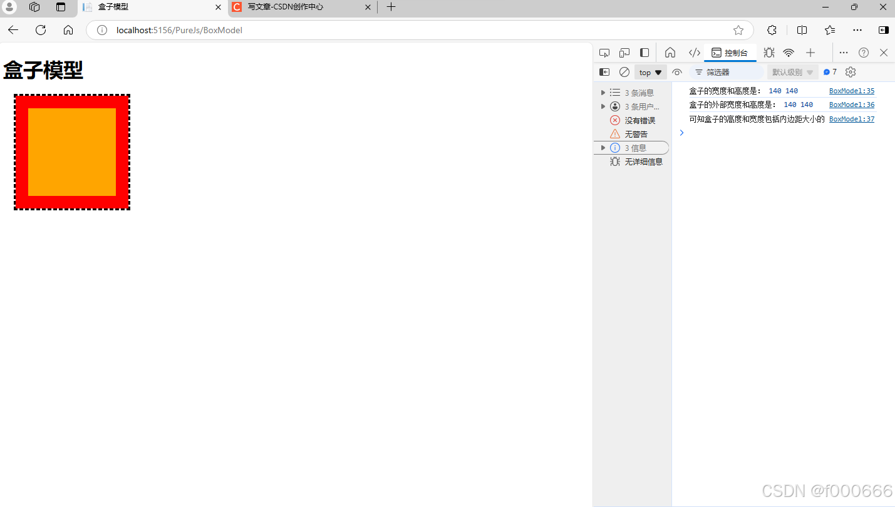The image size is (895, 507).
Task: Create a live expression with eye icon
Action: pos(677,72)
